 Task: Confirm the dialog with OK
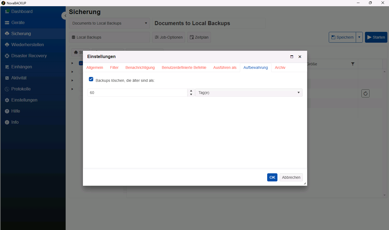[272, 177]
